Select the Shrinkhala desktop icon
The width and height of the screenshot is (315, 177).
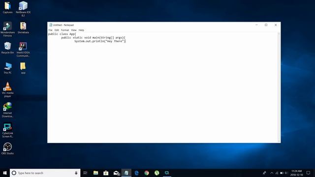tap(23, 28)
